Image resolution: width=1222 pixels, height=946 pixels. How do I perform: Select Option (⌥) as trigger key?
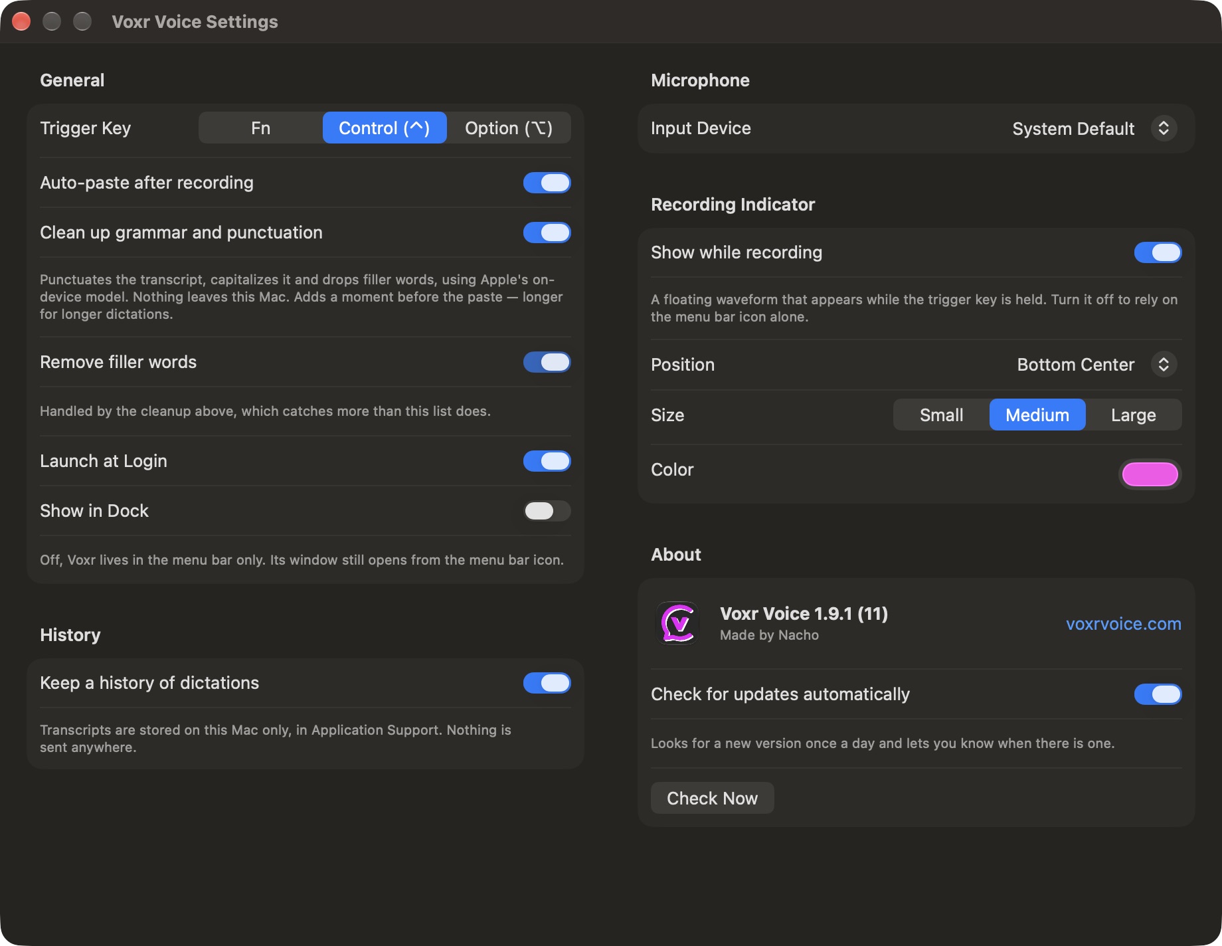(x=509, y=128)
